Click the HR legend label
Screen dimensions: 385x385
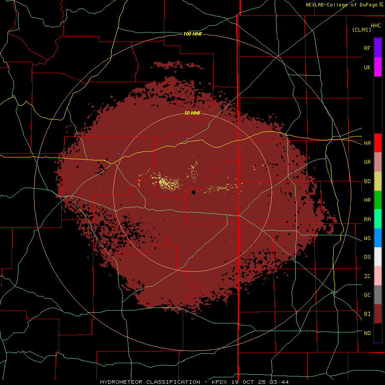pyautogui.click(x=367, y=200)
